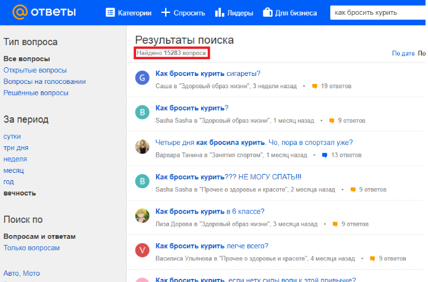Select the Авто, Мото category
The image size is (428, 282).
click(22, 273)
